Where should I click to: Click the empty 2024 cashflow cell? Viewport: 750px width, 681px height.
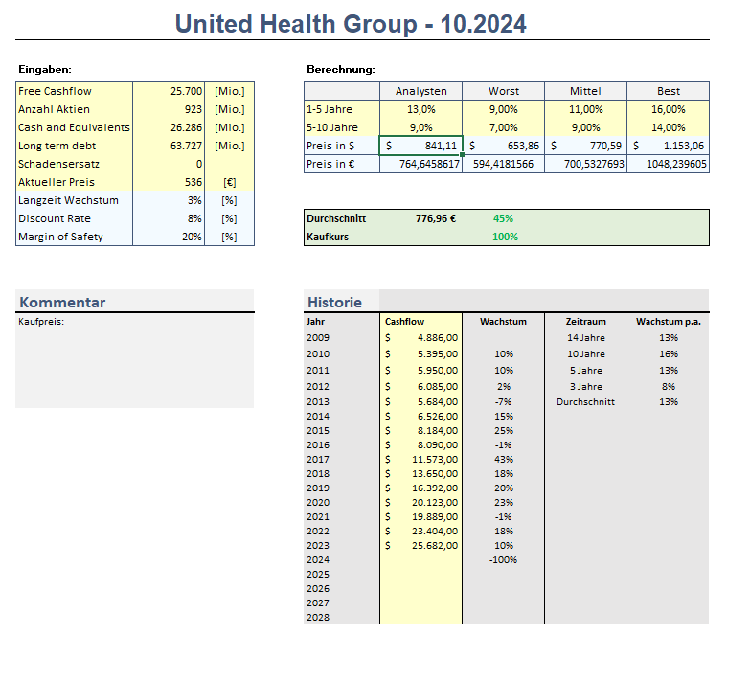(421, 560)
